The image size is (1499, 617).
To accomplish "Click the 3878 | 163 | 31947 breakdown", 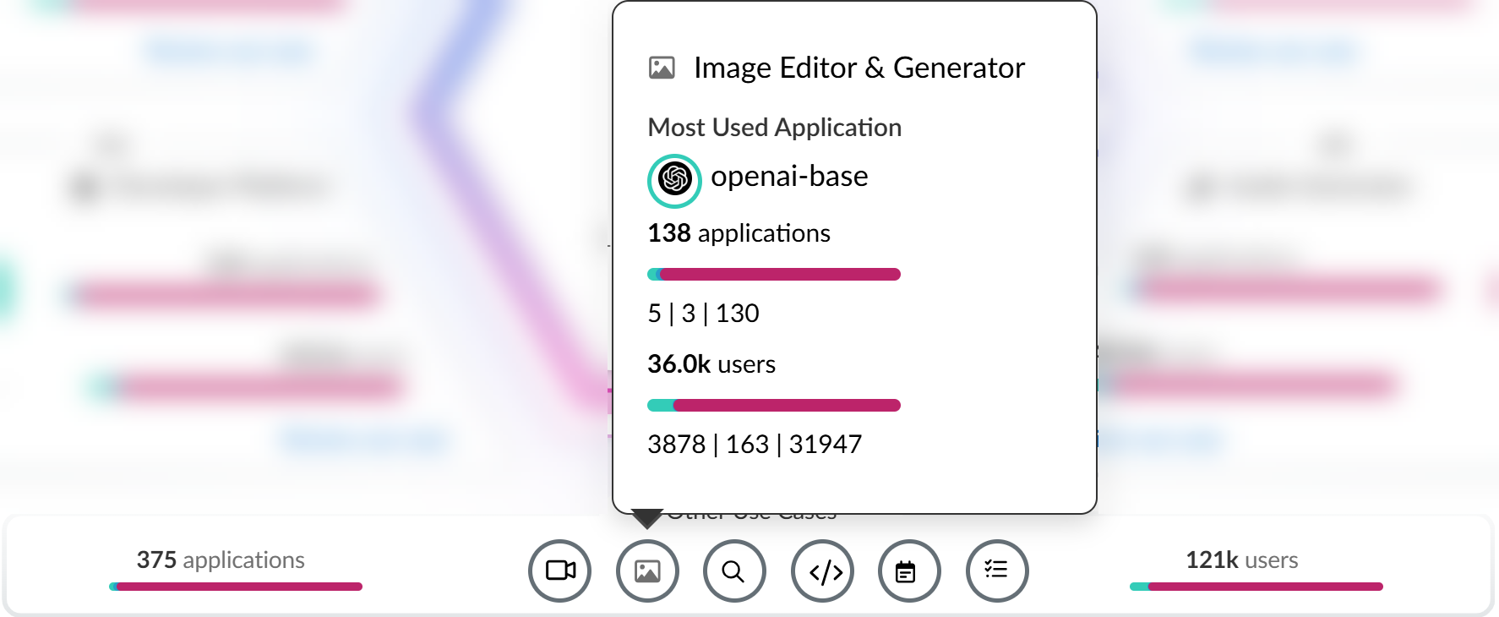I will [x=755, y=444].
